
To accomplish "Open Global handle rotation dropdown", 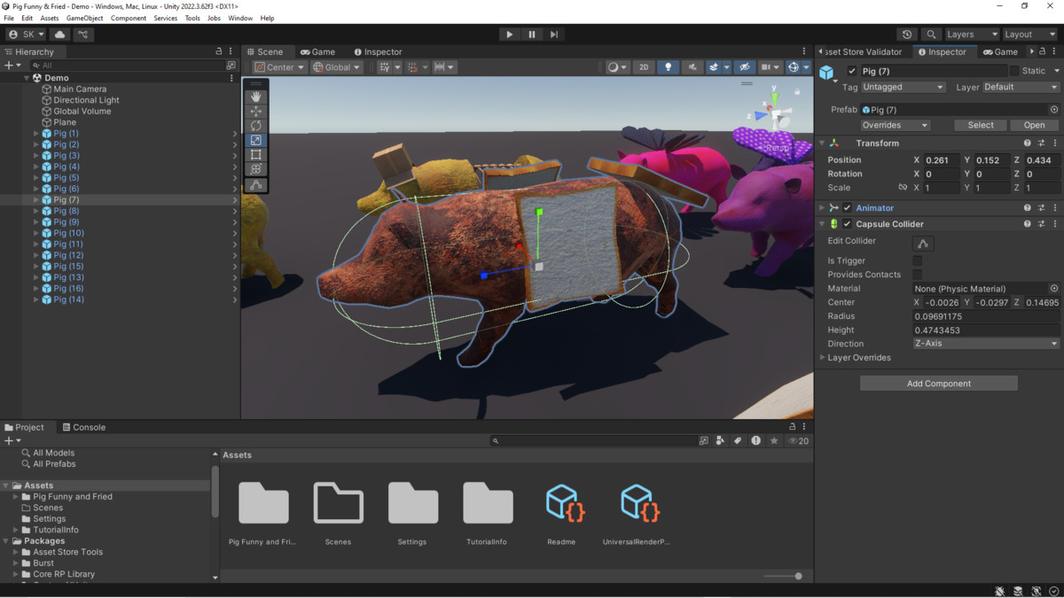I will point(337,67).
